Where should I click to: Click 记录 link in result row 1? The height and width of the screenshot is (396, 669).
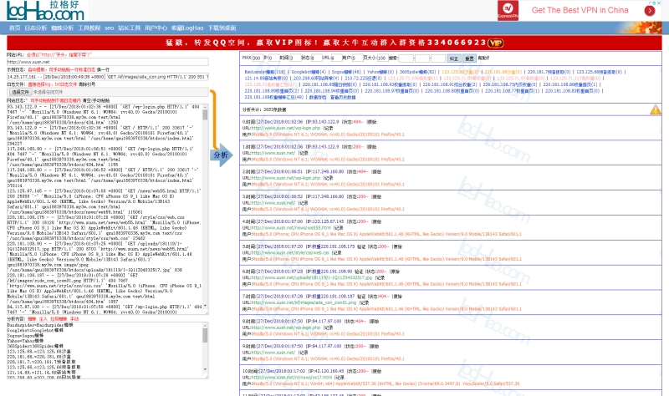(x=303, y=153)
